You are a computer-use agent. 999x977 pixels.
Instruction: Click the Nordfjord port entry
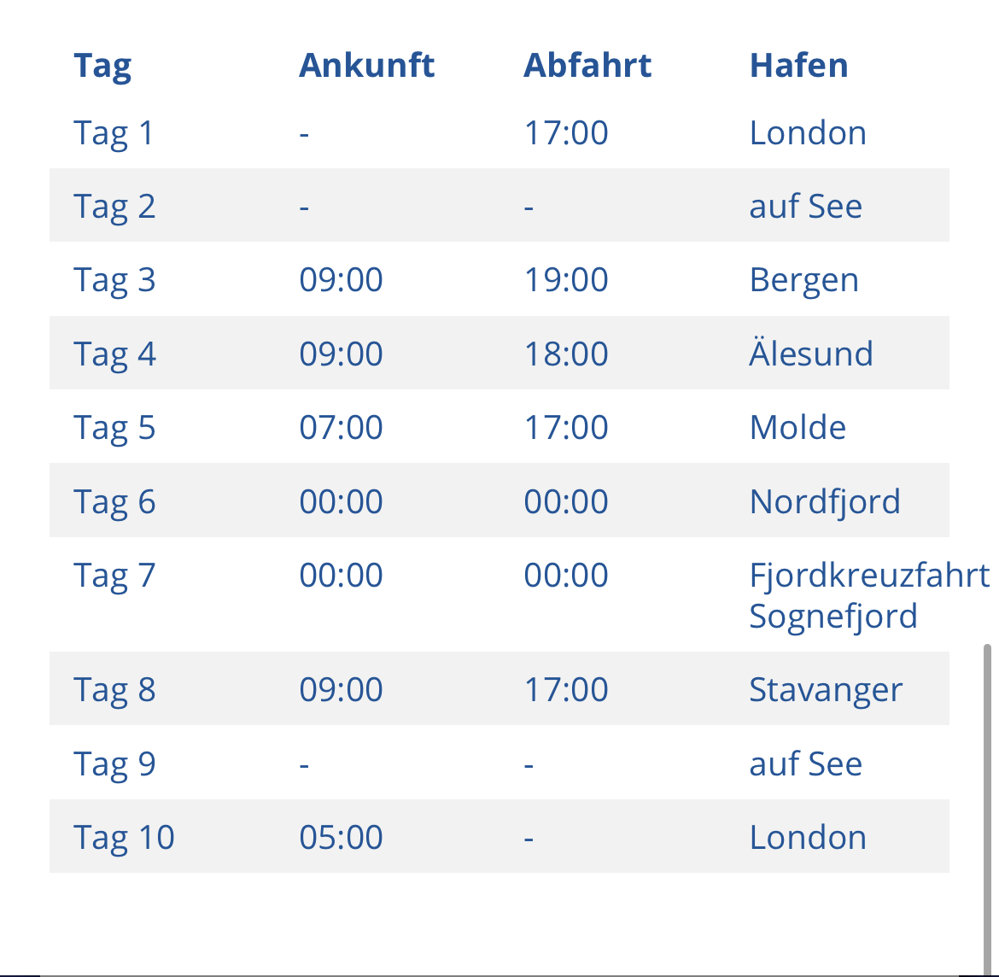pos(824,501)
